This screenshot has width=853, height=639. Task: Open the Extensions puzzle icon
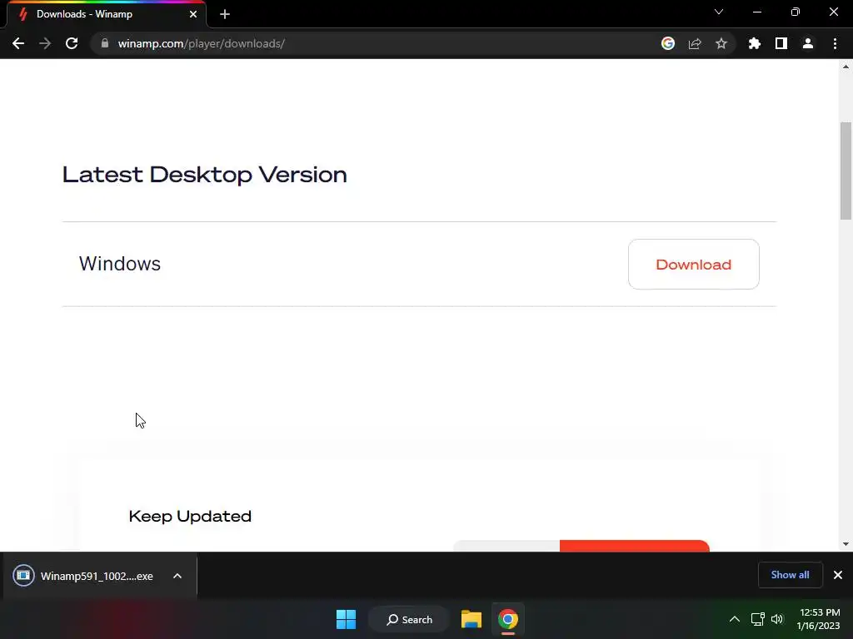755,43
